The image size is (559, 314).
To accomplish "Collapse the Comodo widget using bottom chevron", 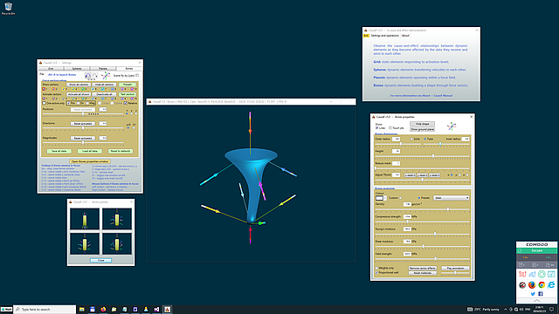I will click(x=537, y=301).
